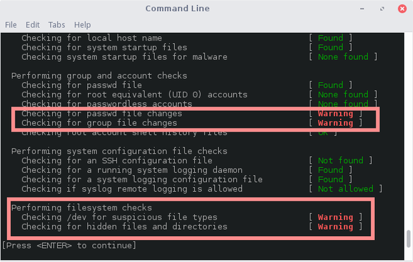Click the Warning status for passwd file changes
This screenshot has height=262, width=413.
pos(336,114)
